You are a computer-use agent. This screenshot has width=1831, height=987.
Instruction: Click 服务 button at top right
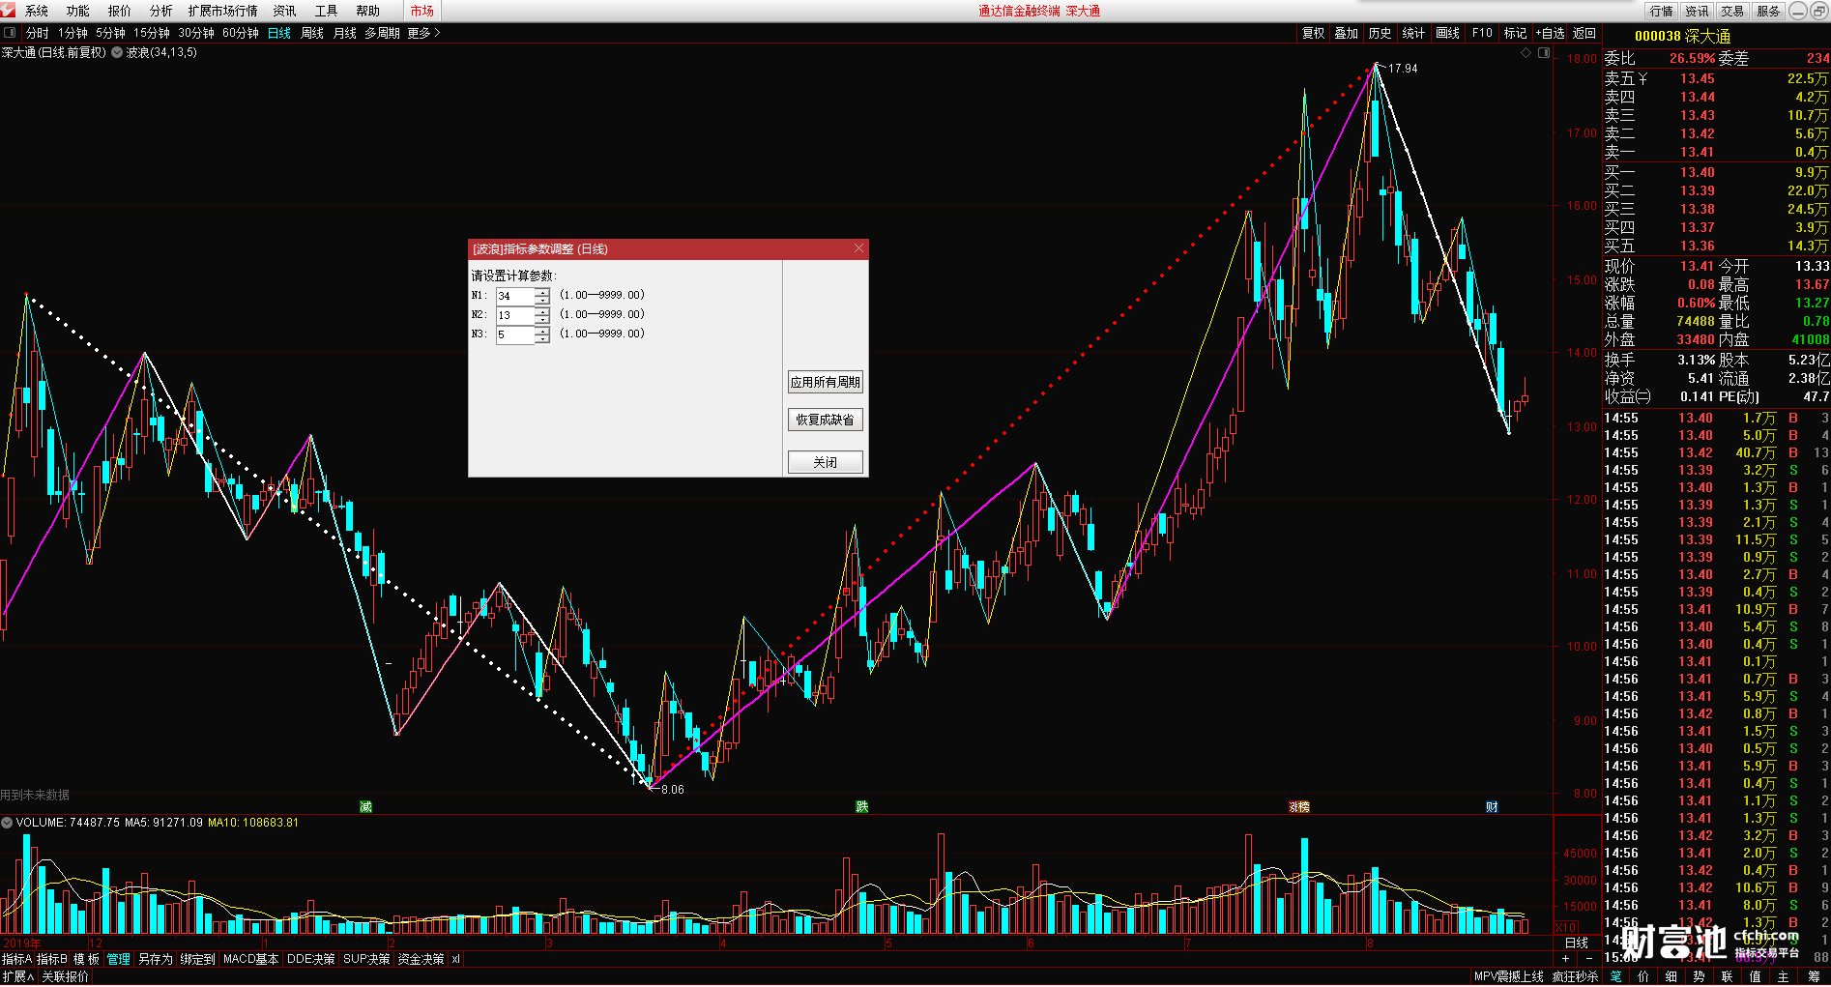coord(1769,11)
